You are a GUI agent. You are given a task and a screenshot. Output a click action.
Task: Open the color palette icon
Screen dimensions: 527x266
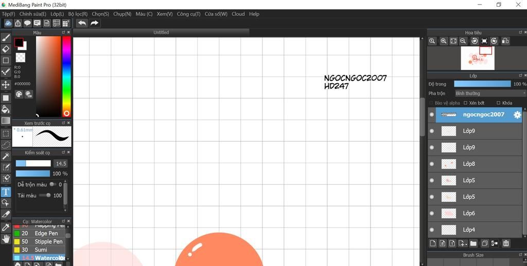[19, 94]
